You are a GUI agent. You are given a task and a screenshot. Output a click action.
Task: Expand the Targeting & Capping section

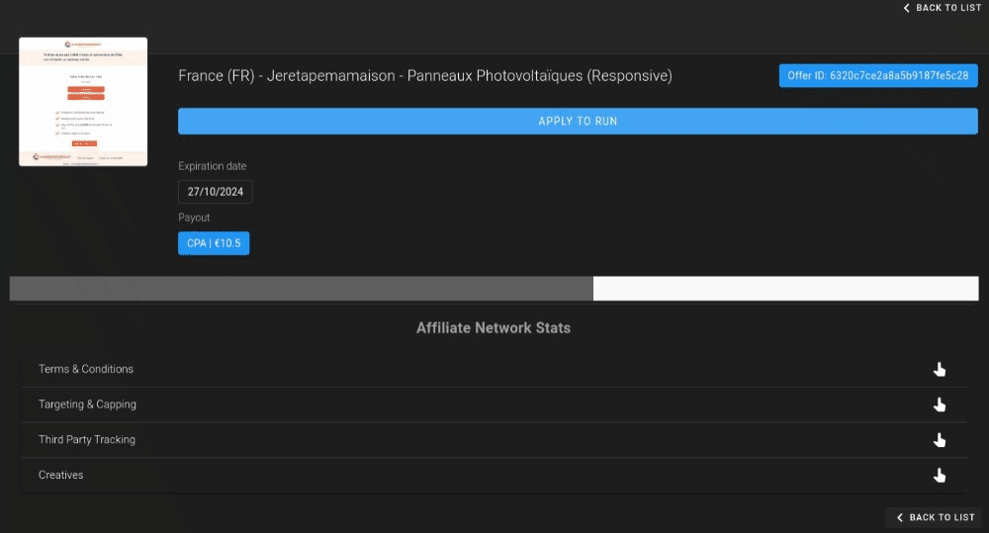coord(494,404)
